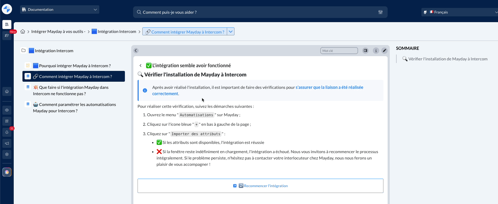Open notifications bell in sidebar
The image size is (498, 204).
click(7, 132)
